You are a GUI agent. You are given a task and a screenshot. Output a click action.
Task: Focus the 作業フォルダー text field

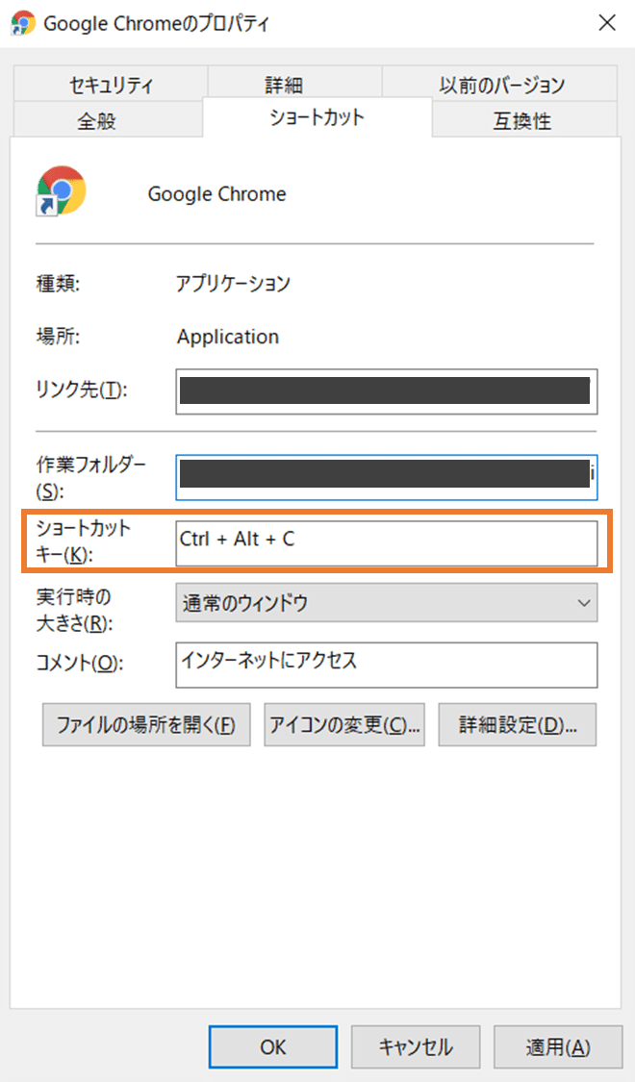tap(387, 477)
